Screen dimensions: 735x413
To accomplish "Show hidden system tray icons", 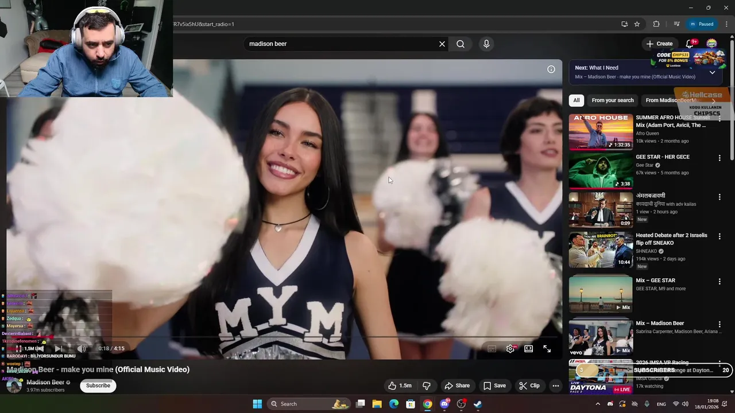I will (598, 404).
